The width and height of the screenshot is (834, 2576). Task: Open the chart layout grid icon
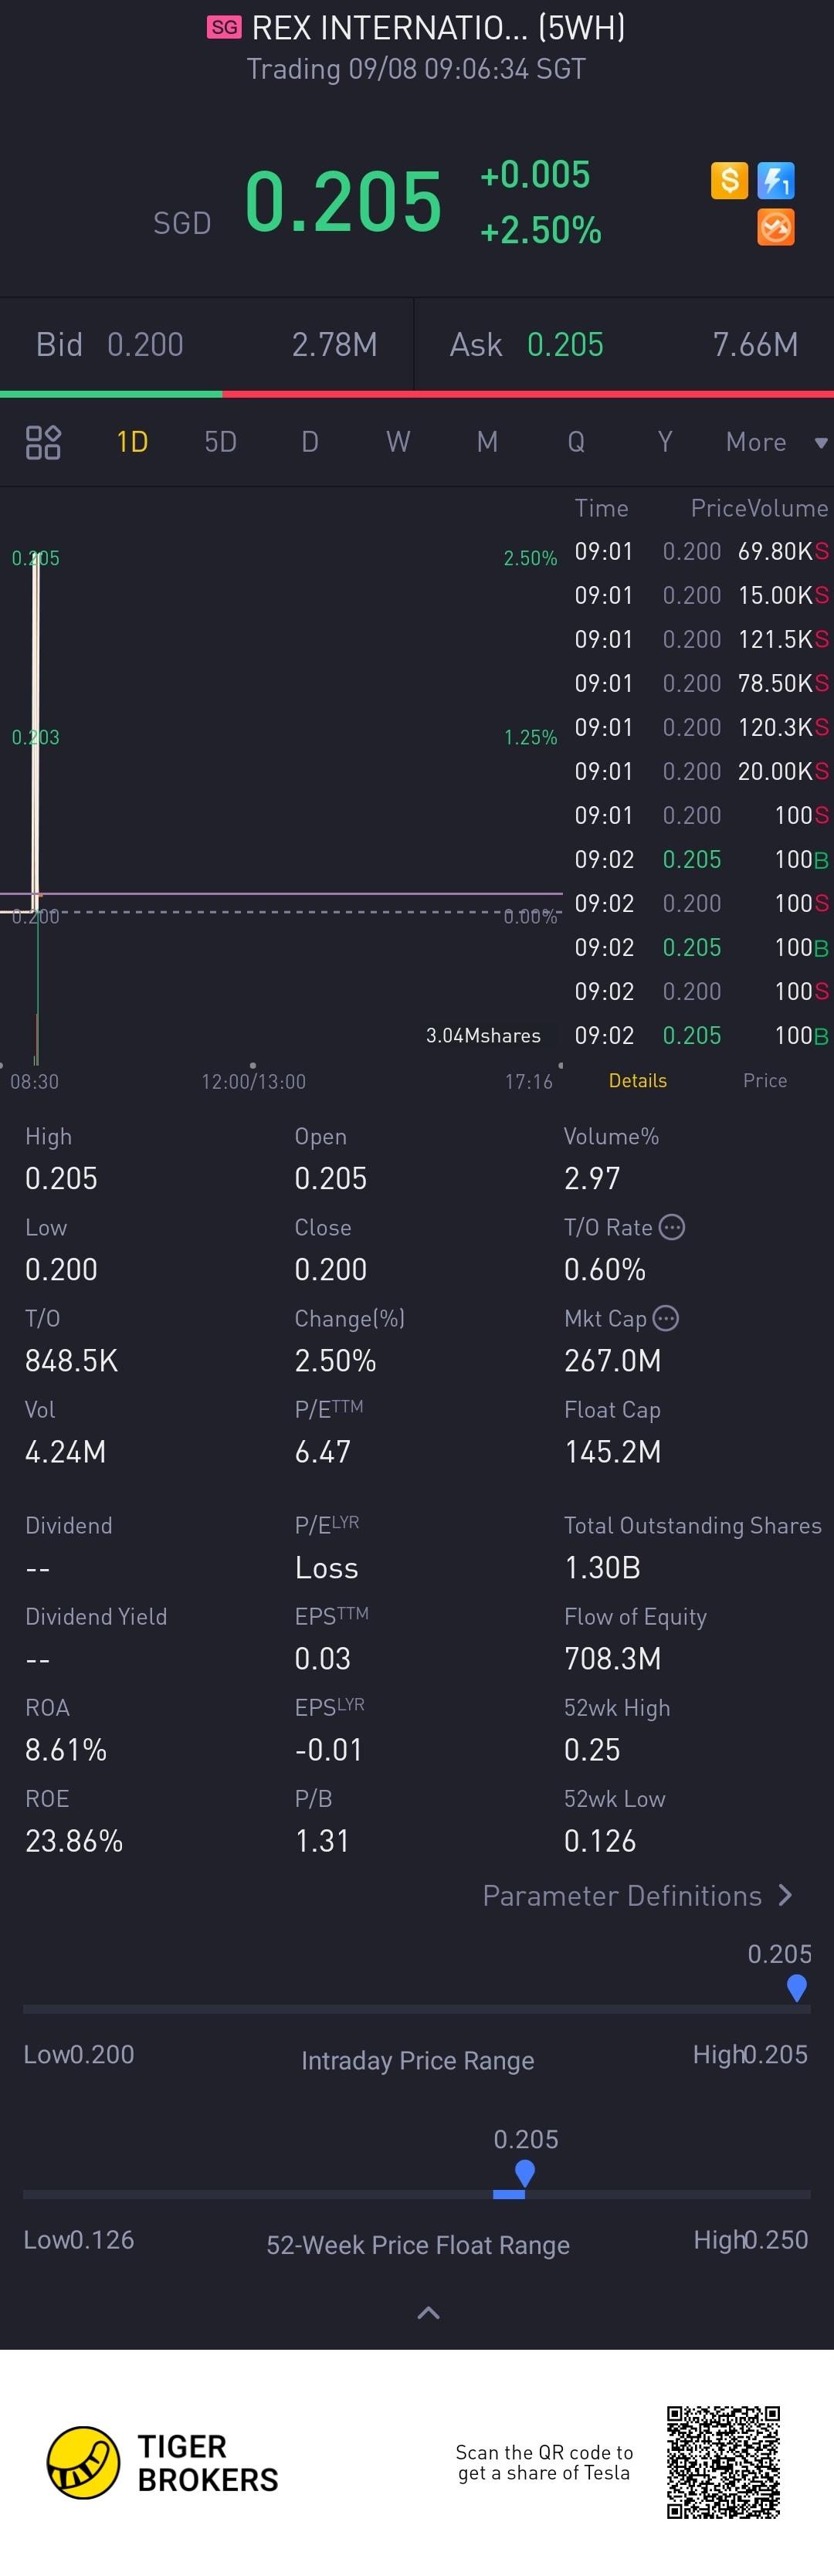tap(43, 442)
